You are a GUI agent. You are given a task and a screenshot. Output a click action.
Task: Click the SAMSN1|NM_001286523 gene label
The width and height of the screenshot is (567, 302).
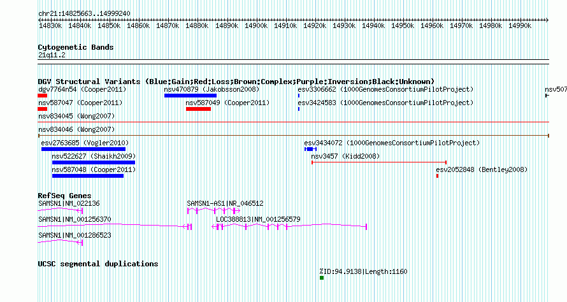(75, 236)
